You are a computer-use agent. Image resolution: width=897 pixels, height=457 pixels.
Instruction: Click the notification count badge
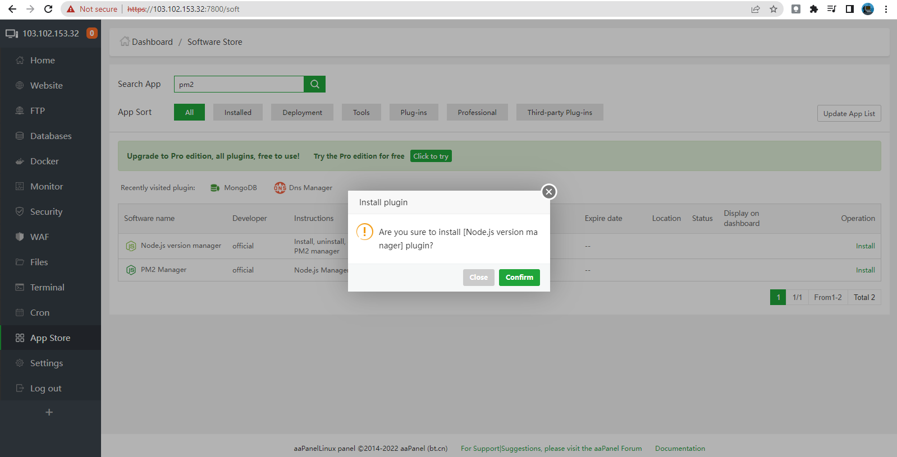92,33
